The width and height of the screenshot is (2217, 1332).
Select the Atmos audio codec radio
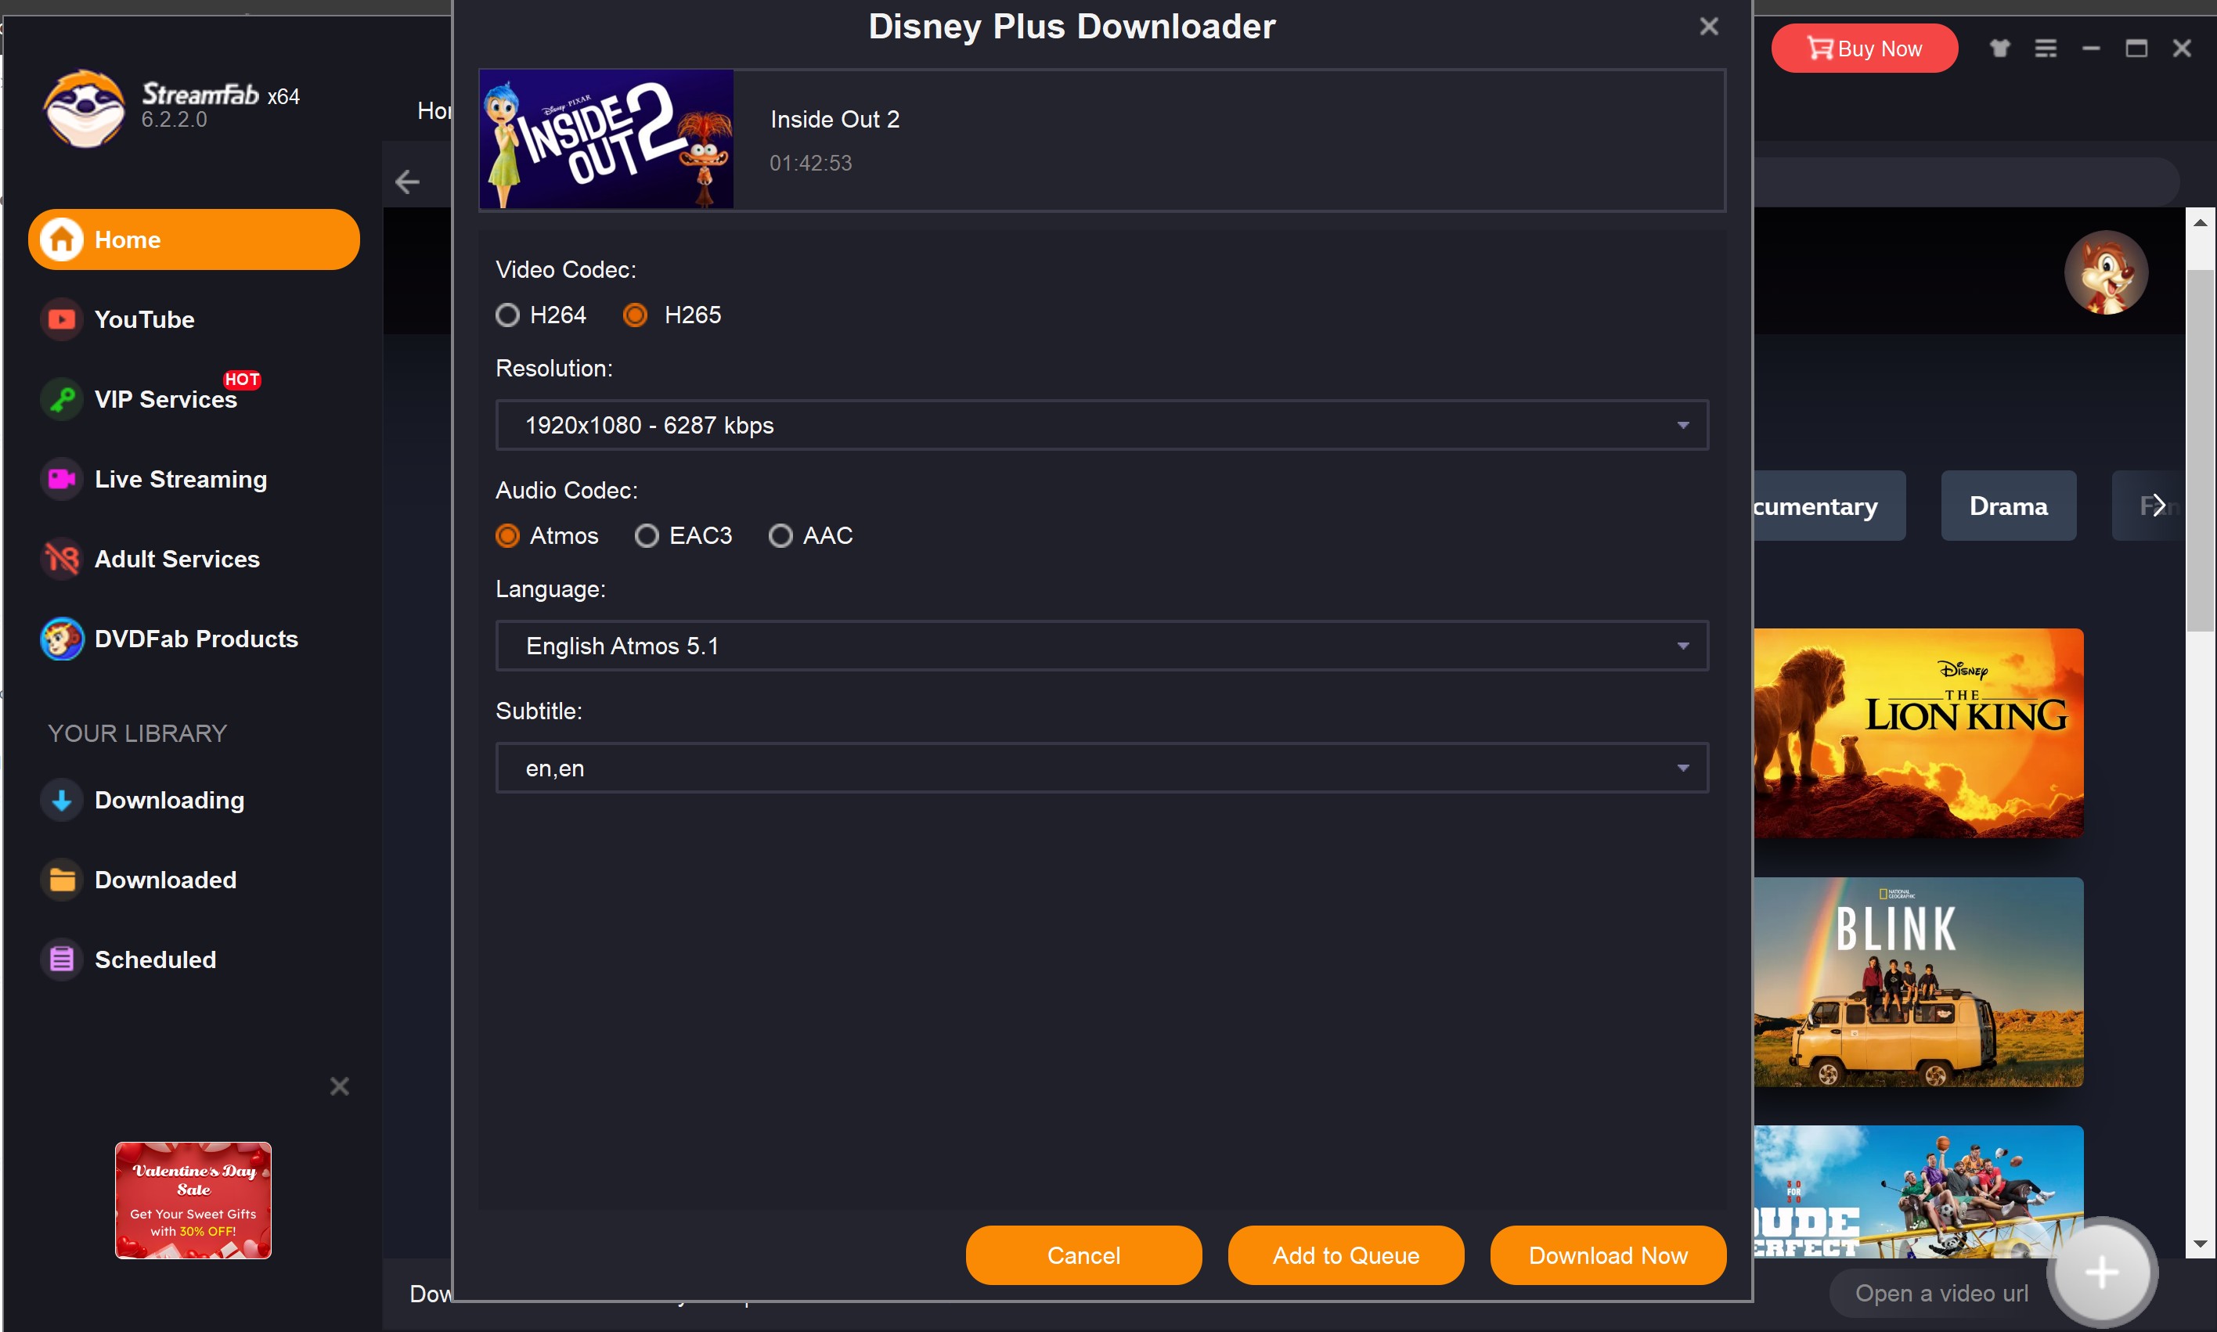coord(507,537)
